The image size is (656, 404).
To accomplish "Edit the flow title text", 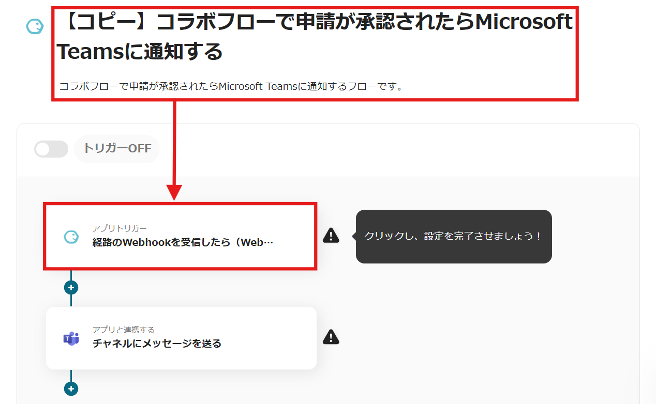I will click(315, 37).
